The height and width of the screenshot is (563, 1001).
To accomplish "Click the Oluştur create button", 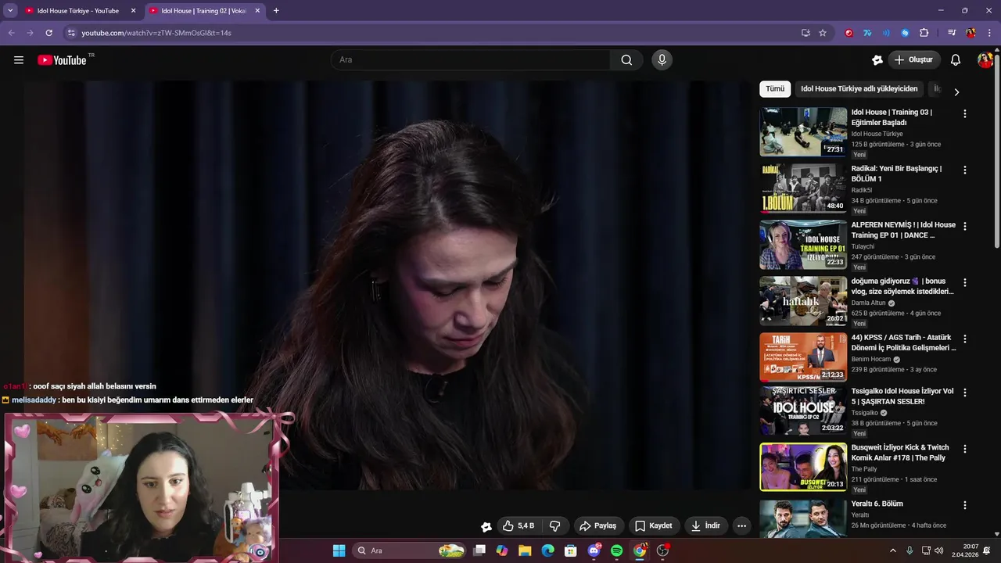I will [x=914, y=60].
